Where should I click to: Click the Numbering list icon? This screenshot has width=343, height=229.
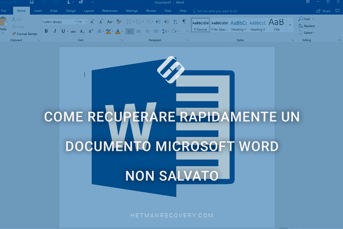point(139,22)
